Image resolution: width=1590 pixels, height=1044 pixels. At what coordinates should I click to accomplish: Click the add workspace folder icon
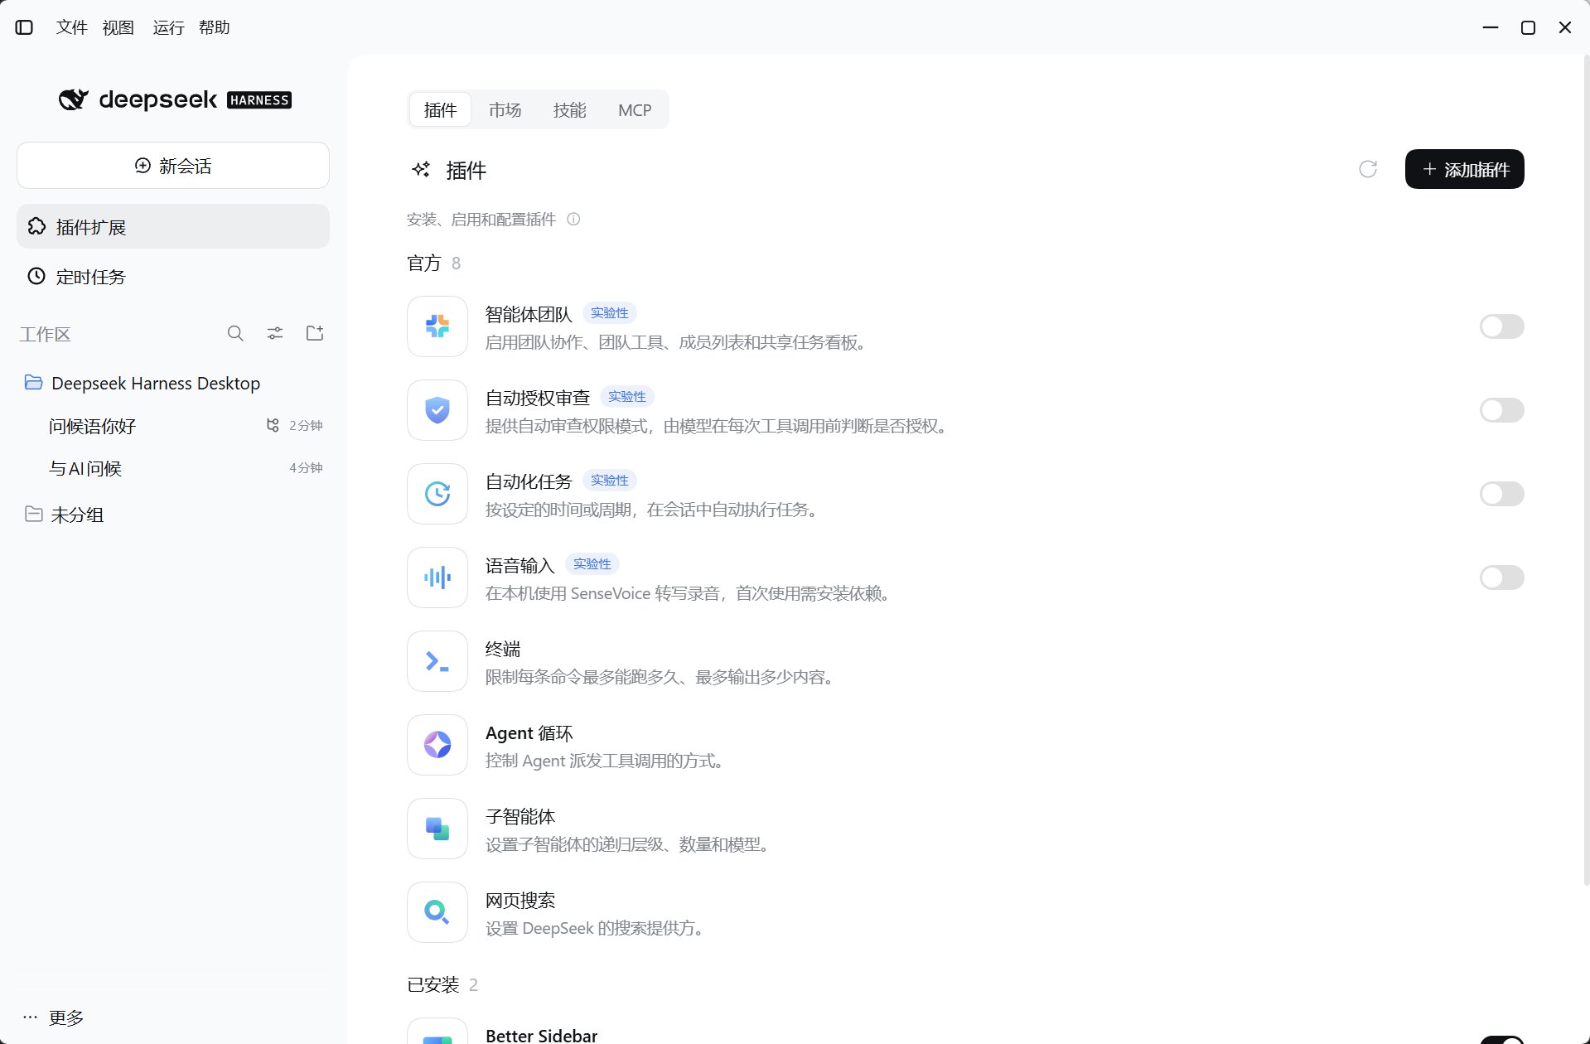pyautogui.click(x=315, y=333)
